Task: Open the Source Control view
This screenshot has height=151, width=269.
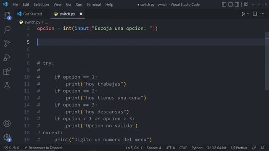Action: pos(7,43)
